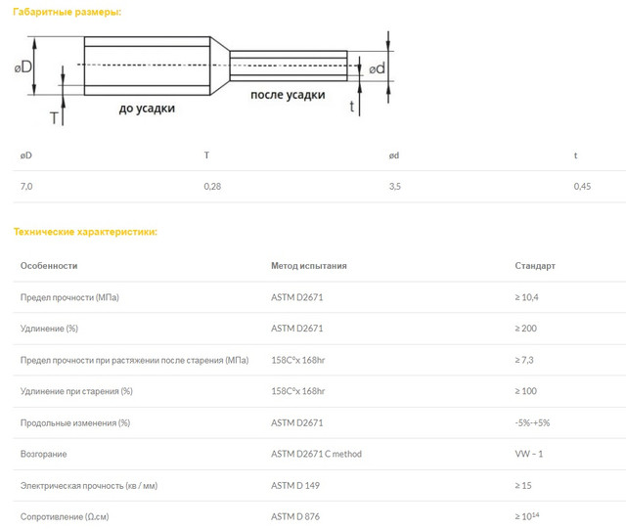
Task: Click the 'до усадки' label in diagram
Action: [147, 109]
